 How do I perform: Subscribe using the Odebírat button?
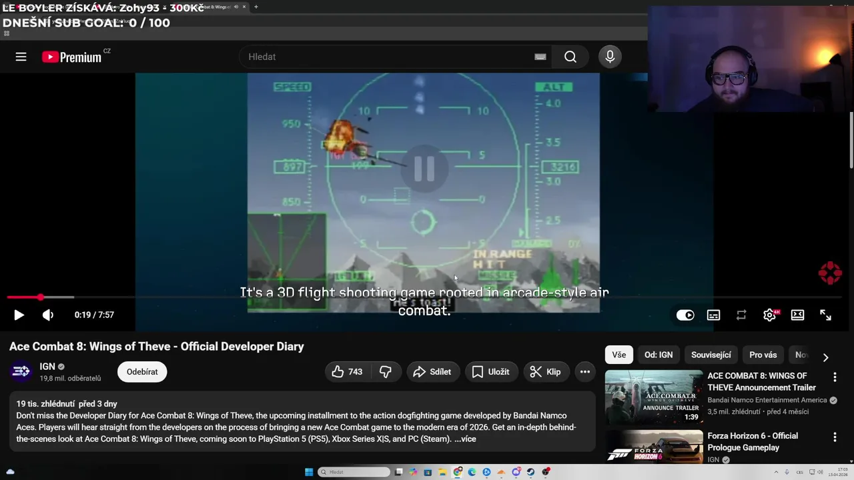(142, 371)
